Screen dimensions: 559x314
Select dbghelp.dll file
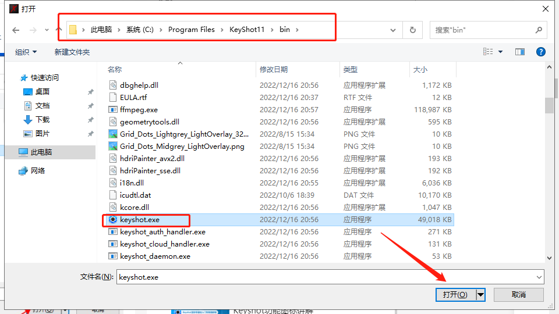point(139,85)
